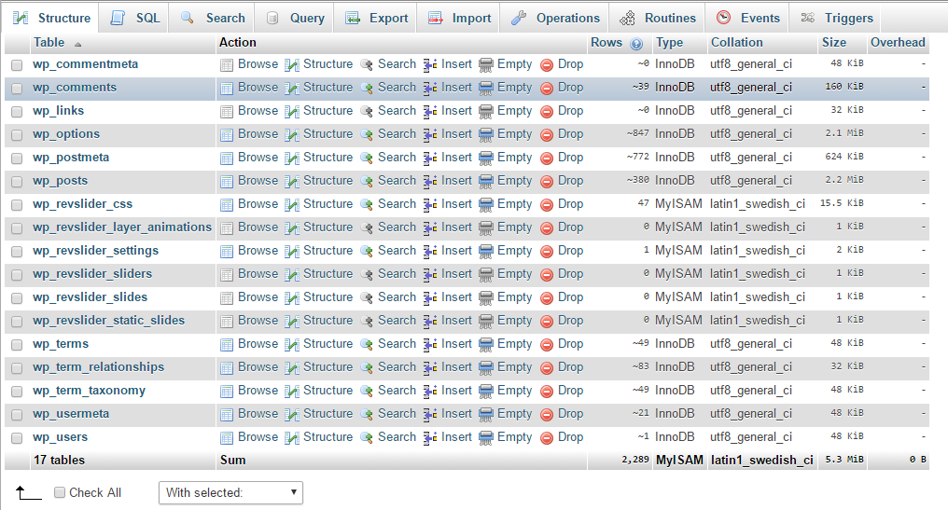Select the wp_users checkbox
Image resolution: width=948 pixels, height=510 pixels.
click(x=17, y=438)
